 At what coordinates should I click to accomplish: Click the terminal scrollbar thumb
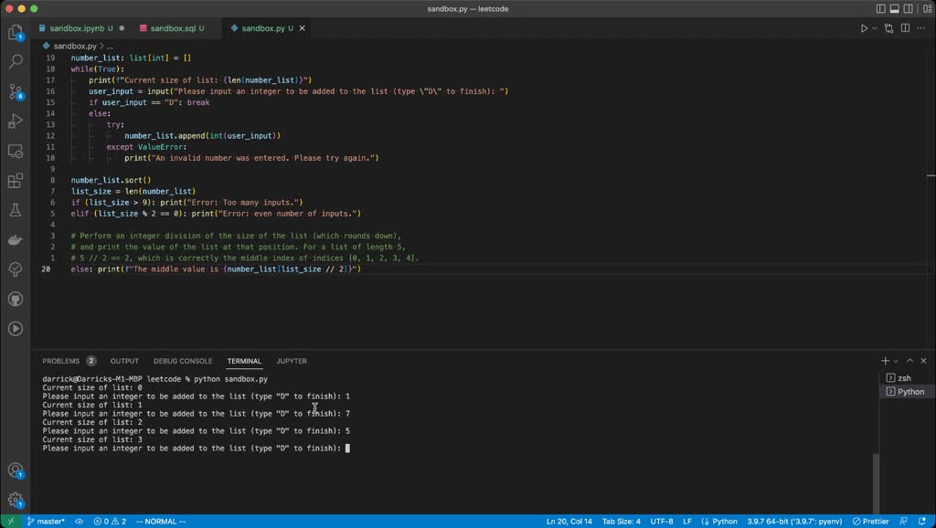[876, 483]
